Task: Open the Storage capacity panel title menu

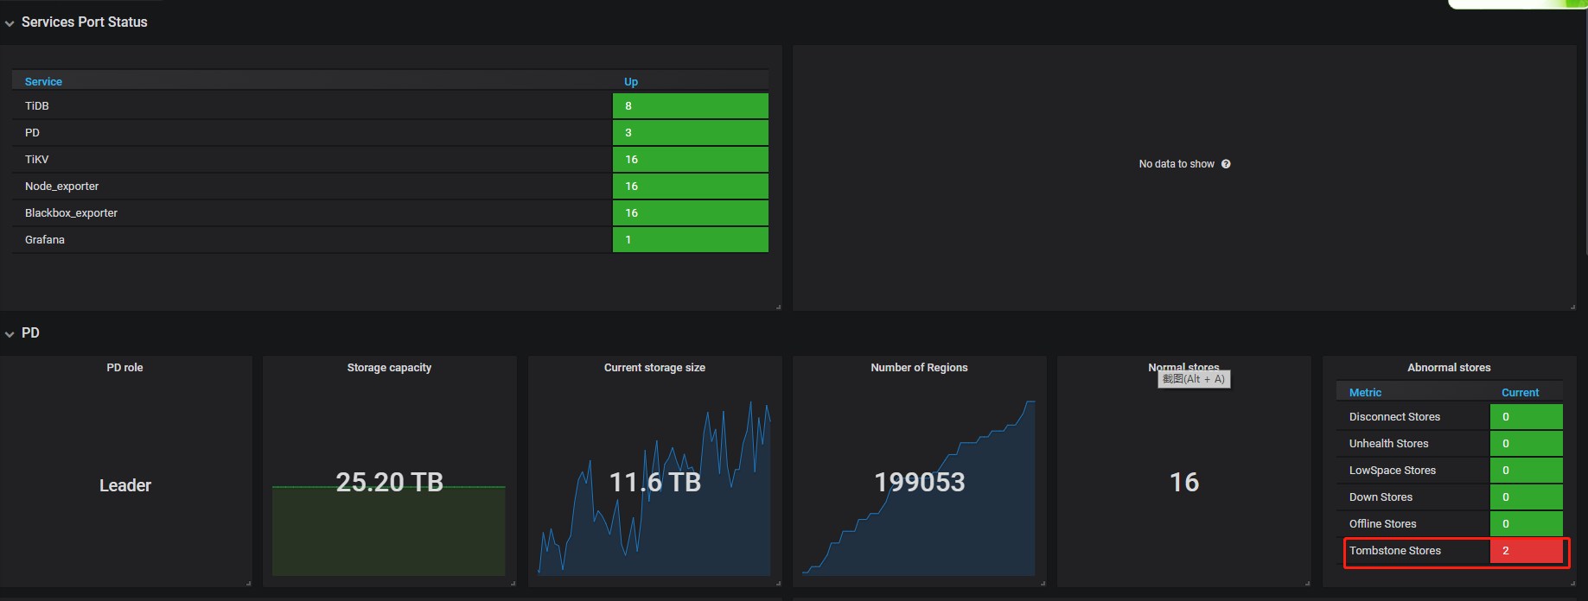Action: point(389,368)
